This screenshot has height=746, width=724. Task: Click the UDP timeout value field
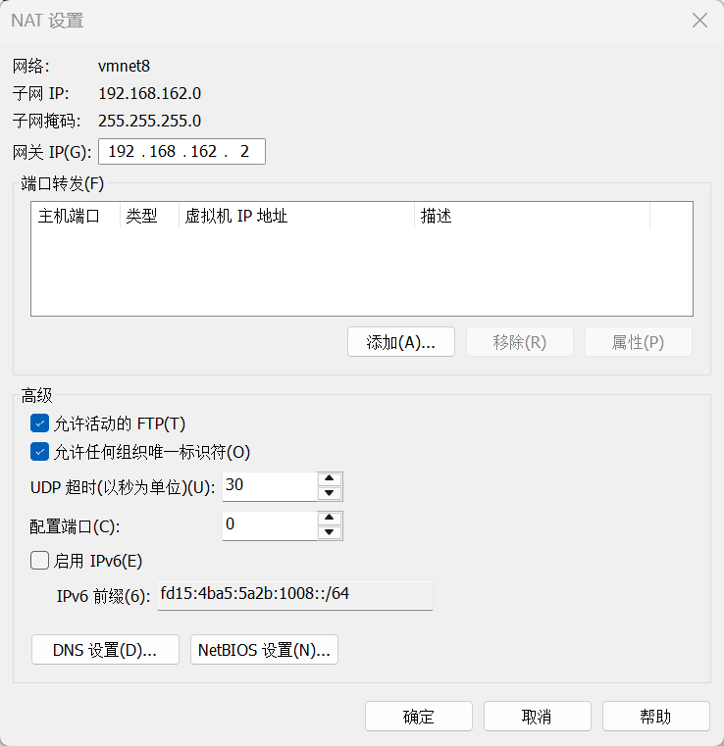click(270, 486)
